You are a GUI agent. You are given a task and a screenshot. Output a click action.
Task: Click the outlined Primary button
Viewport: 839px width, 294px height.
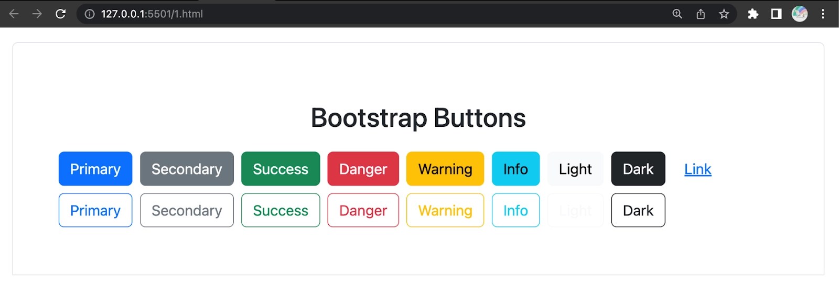[x=95, y=210]
